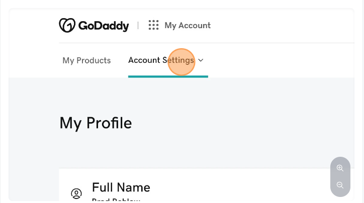Click the GoDaddy heart logo icon
The height and width of the screenshot is (203, 364).
[x=67, y=25]
